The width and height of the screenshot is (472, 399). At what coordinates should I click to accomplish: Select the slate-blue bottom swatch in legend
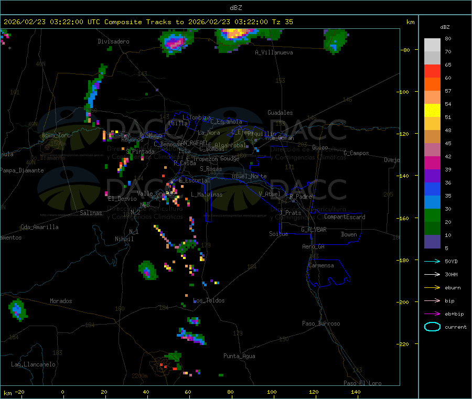(432, 242)
